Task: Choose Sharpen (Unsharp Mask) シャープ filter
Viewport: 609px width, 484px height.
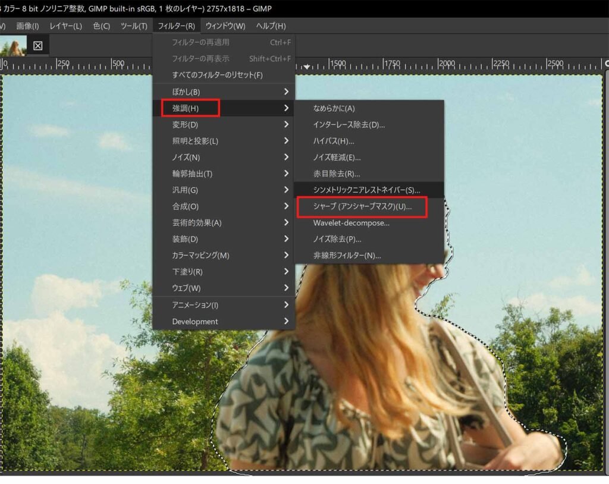Action: click(362, 206)
